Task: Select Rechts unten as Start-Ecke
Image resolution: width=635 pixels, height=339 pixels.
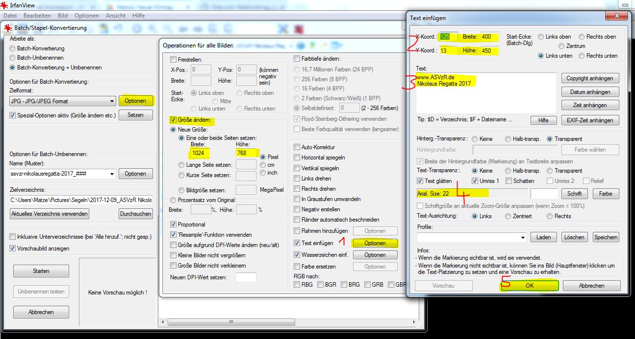Action: (x=582, y=56)
